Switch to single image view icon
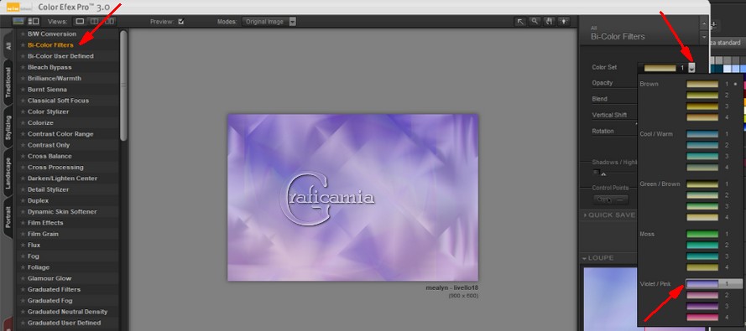 click(80, 22)
